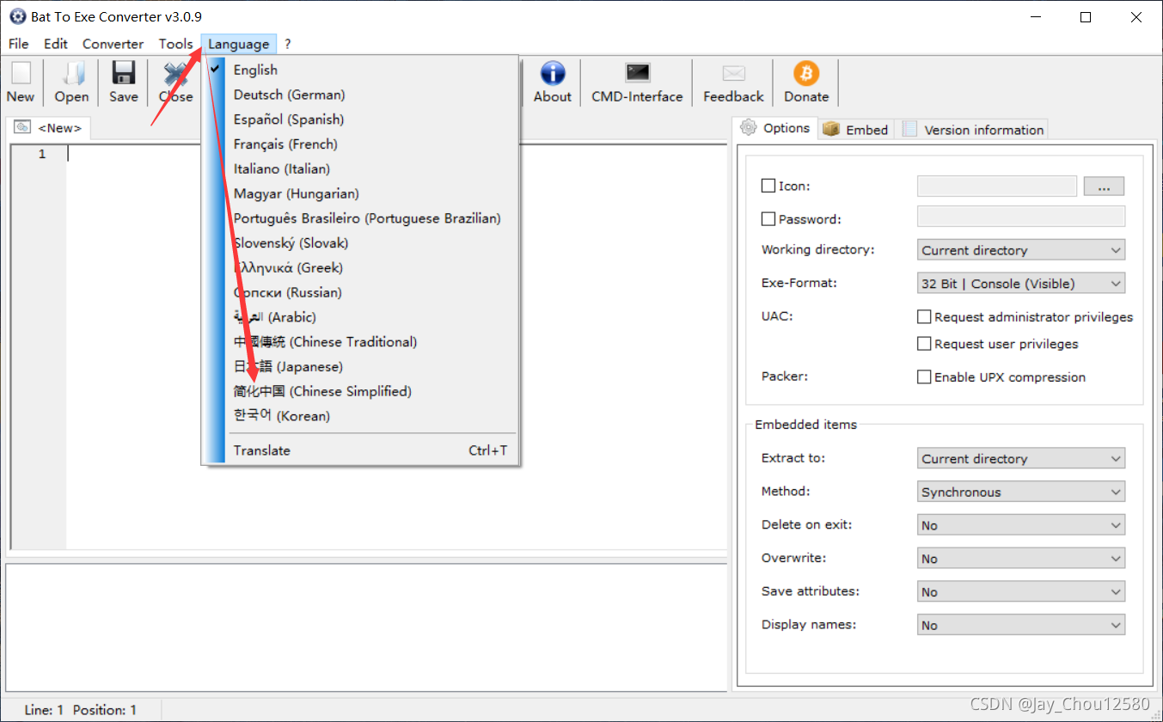Open the Overwrite dropdown
This screenshot has height=722, width=1163.
[1021, 559]
